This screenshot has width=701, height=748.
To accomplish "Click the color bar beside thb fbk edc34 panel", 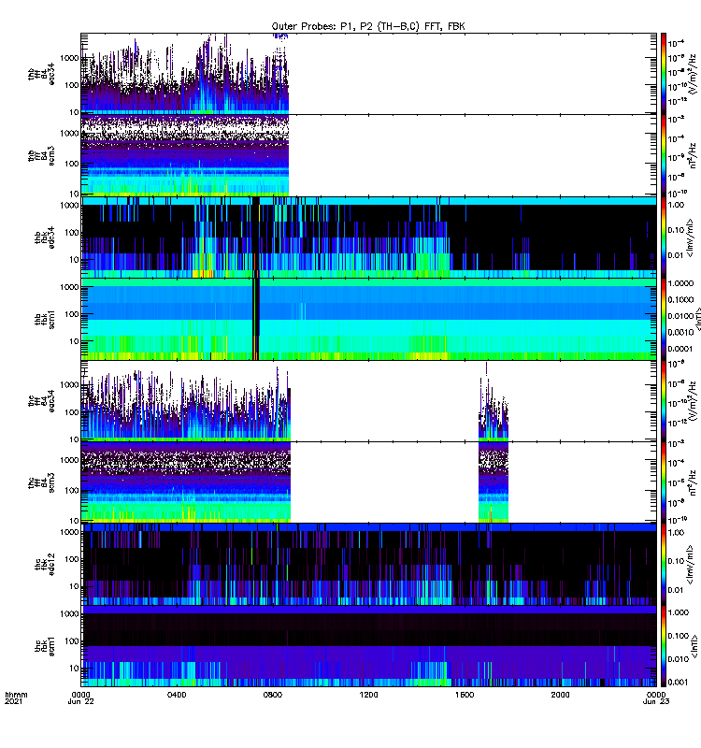I will [x=663, y=237].
